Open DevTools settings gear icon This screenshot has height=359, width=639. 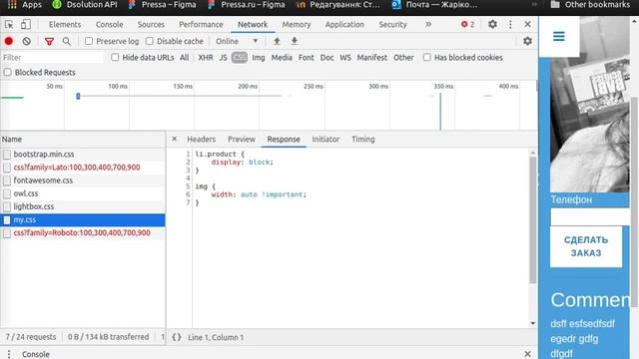492,24
